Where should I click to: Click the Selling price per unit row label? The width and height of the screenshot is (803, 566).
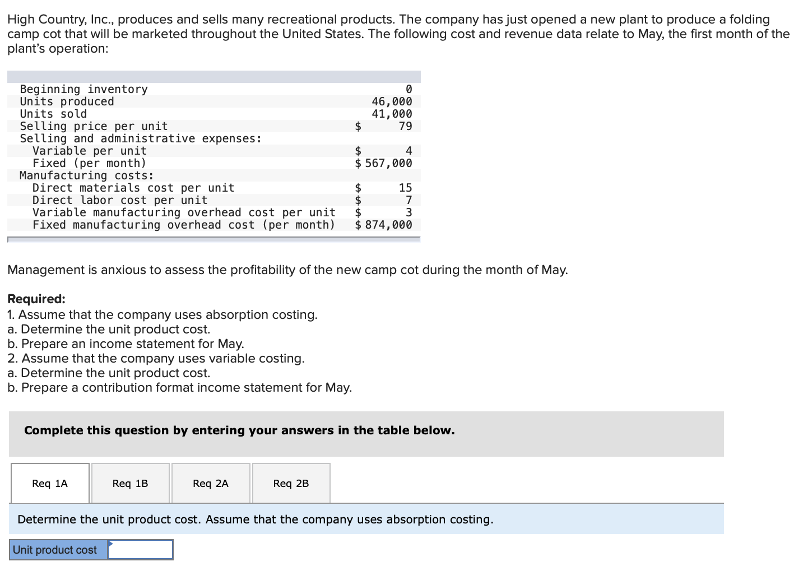coord(94,126)
